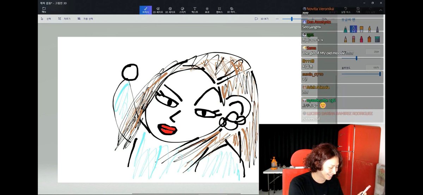
Task: Click chat message '서장훈'
Action: click(307, 66)
